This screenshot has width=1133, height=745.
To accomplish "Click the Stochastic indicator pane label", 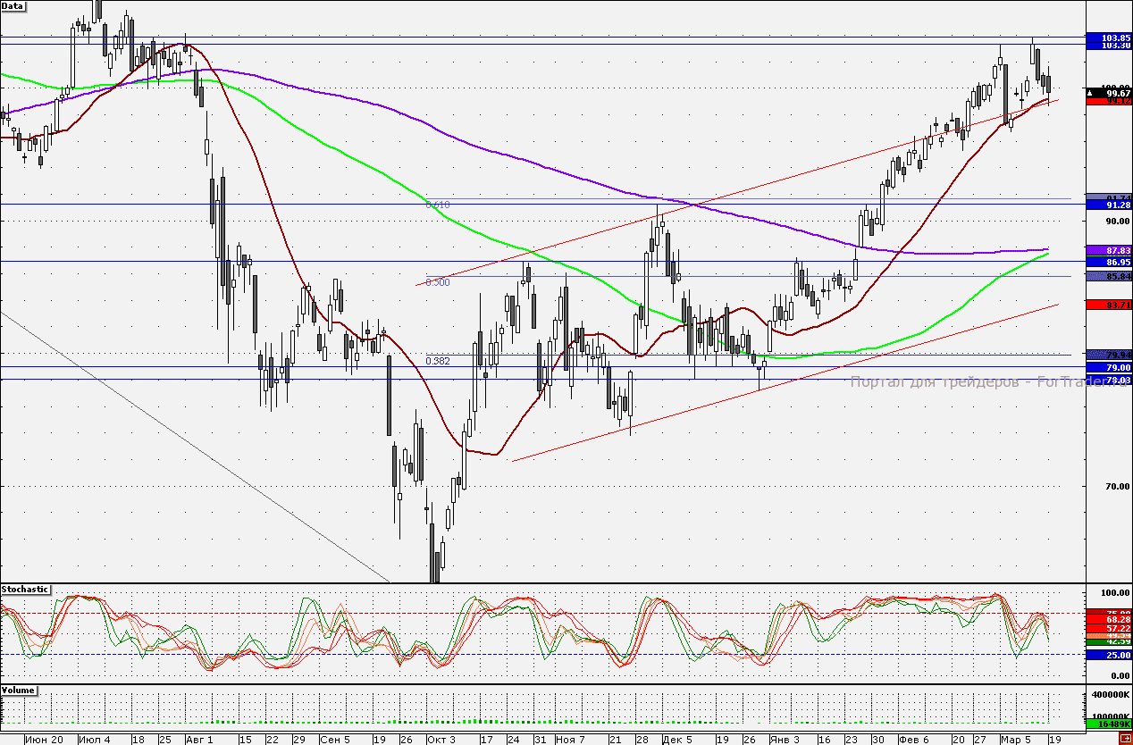I will [x=26, y=590].
